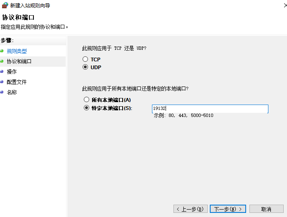
Task: Click the 新建入站规则向导 window title
Action: (x=30, y=5)
